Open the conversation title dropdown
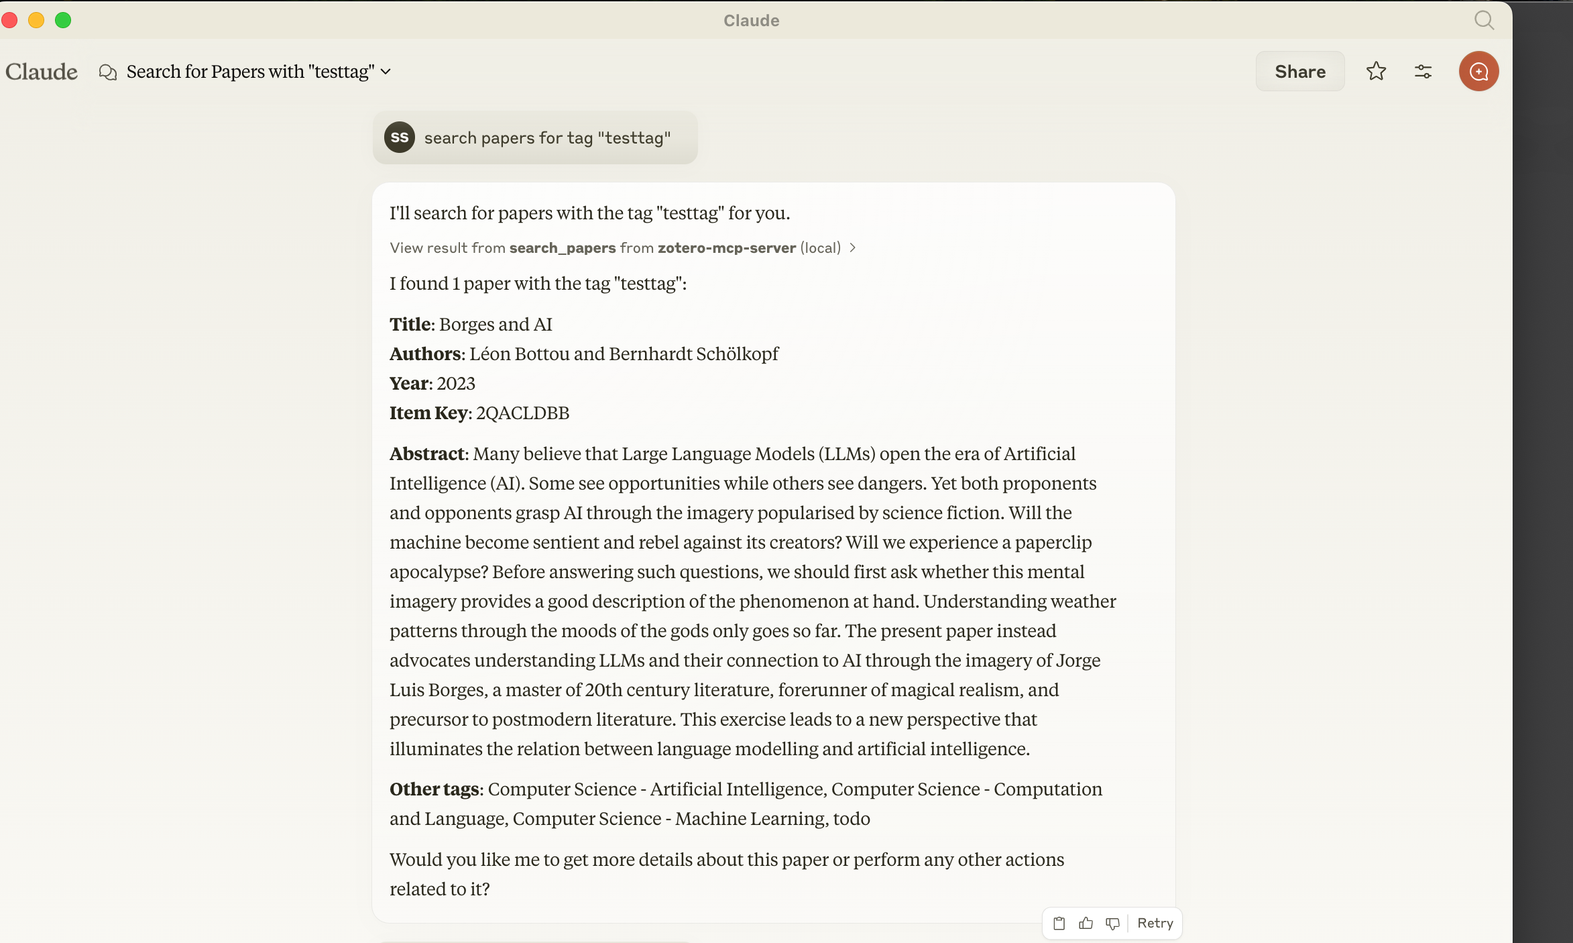 pos(386,72)
